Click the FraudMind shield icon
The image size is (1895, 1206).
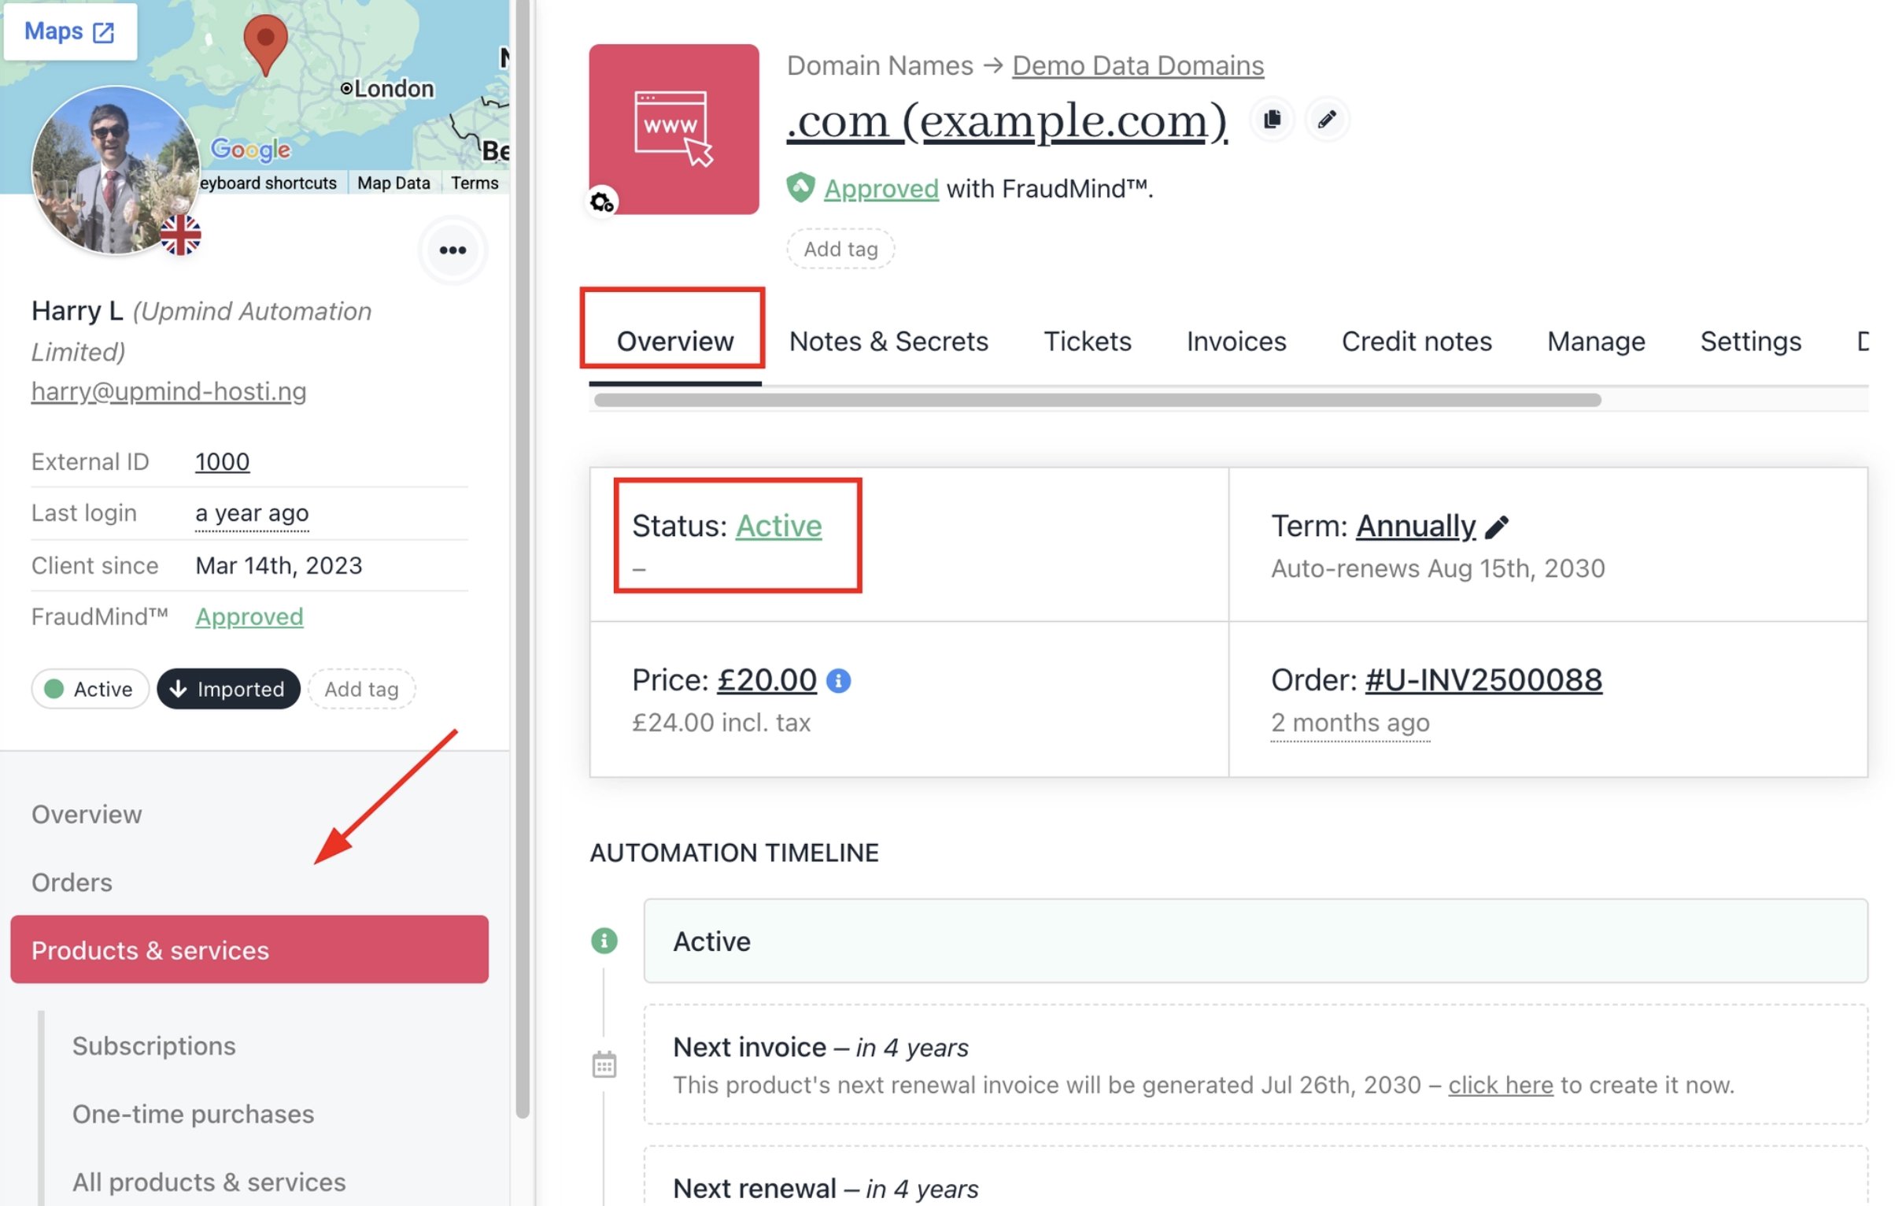coord(800,187)
